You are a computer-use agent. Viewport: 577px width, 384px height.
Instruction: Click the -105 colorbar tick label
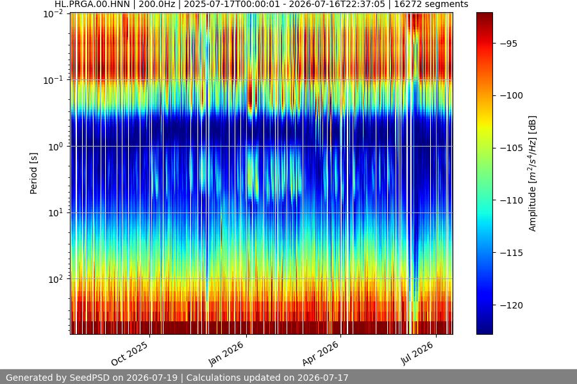click(511, 148)
